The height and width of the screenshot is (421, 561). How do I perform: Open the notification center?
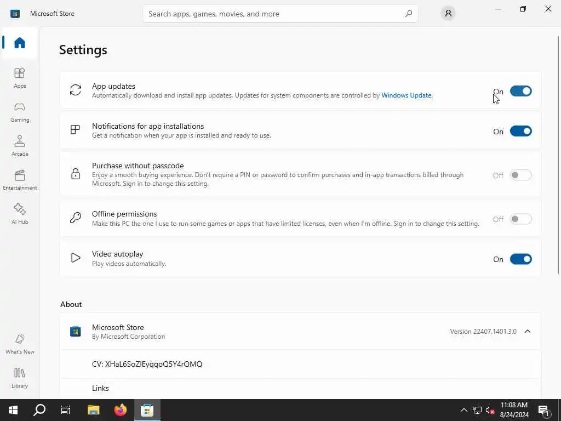(x=544, y=410)
